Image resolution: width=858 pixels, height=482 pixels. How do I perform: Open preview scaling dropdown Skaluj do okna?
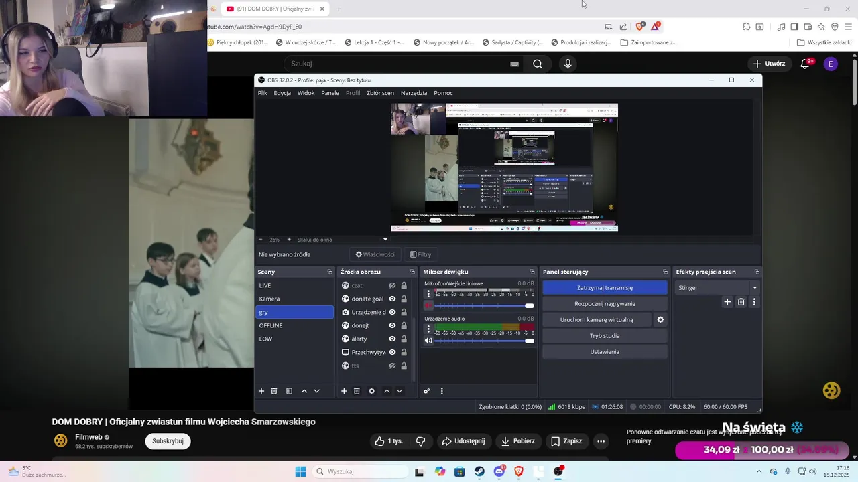342,240
